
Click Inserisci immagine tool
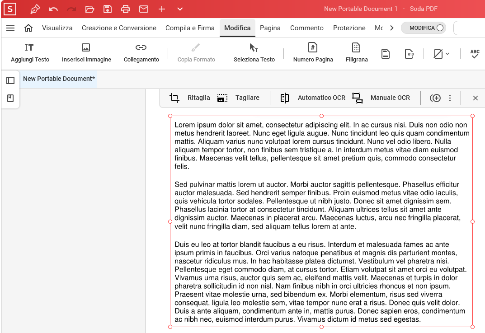click(x=86, y=53)
